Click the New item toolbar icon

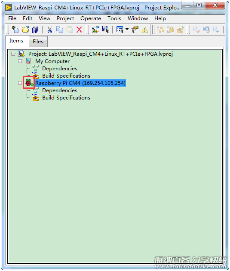15,30
